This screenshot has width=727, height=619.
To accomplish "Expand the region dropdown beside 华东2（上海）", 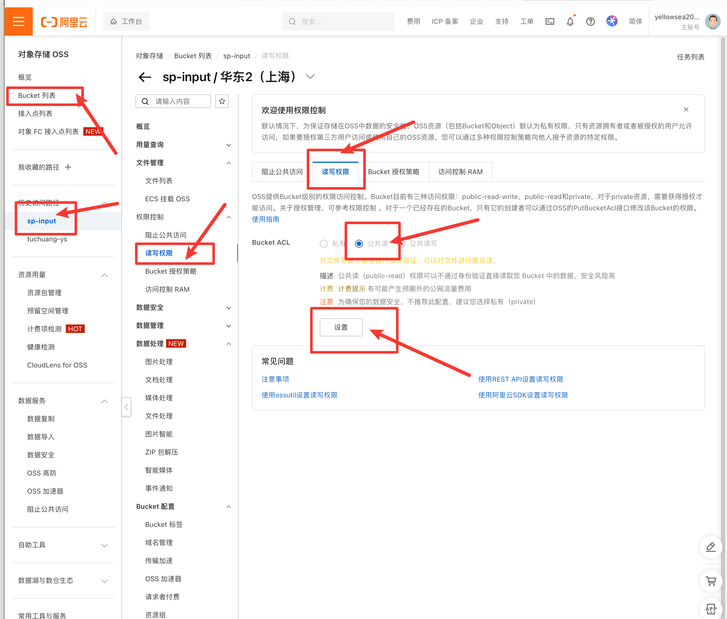I will coord(310,77).
